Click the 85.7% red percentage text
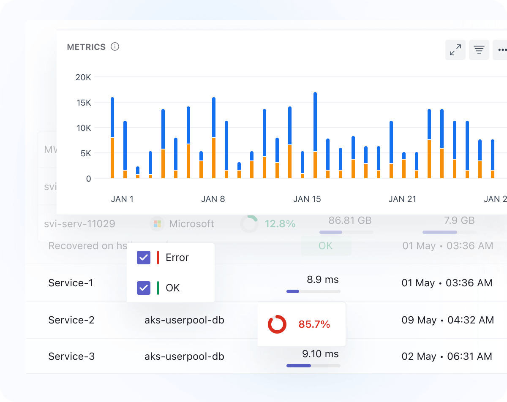The width and height of the screenshot is (507, 402). click(x=314, y=324)
